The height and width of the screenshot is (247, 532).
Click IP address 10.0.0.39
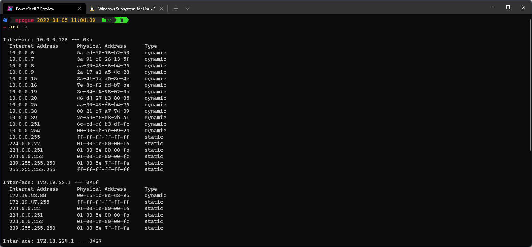pos(23,118)
